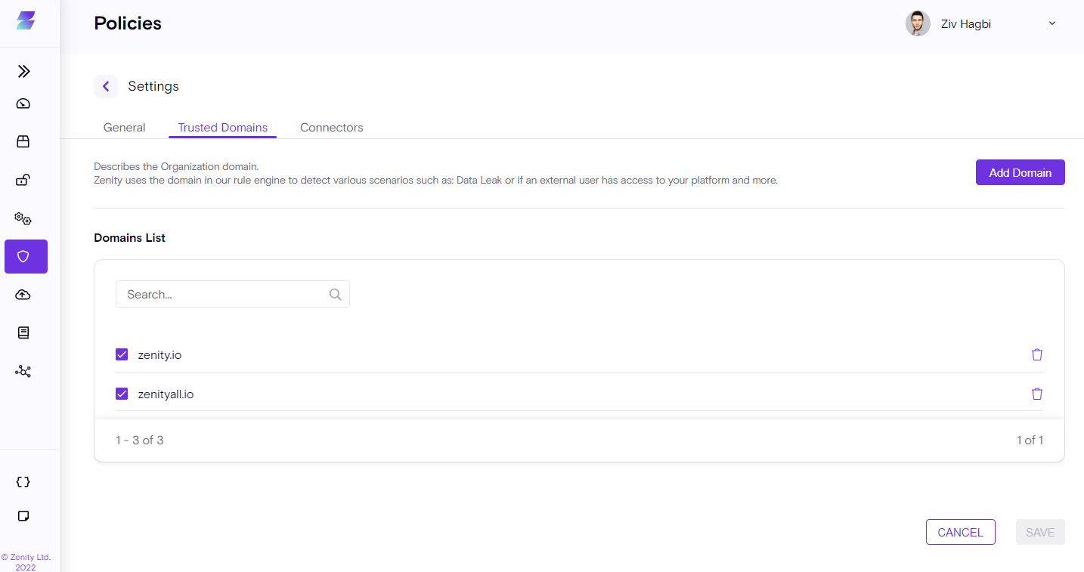Viewport: 1084px width, 572px height.
Task: Open the Ziv Hagbi user dropdown
Action: click(981, 23)
